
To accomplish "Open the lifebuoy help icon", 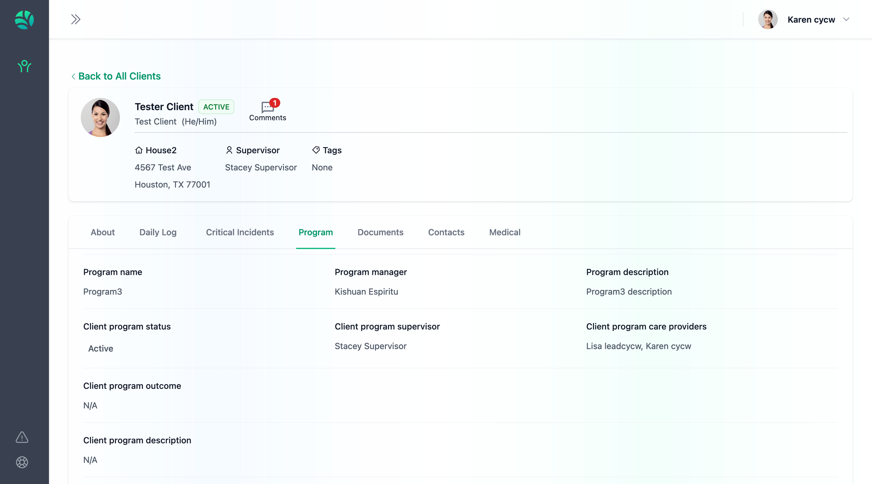I will 22,462.
